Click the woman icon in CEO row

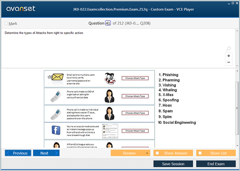coord(109,96)
